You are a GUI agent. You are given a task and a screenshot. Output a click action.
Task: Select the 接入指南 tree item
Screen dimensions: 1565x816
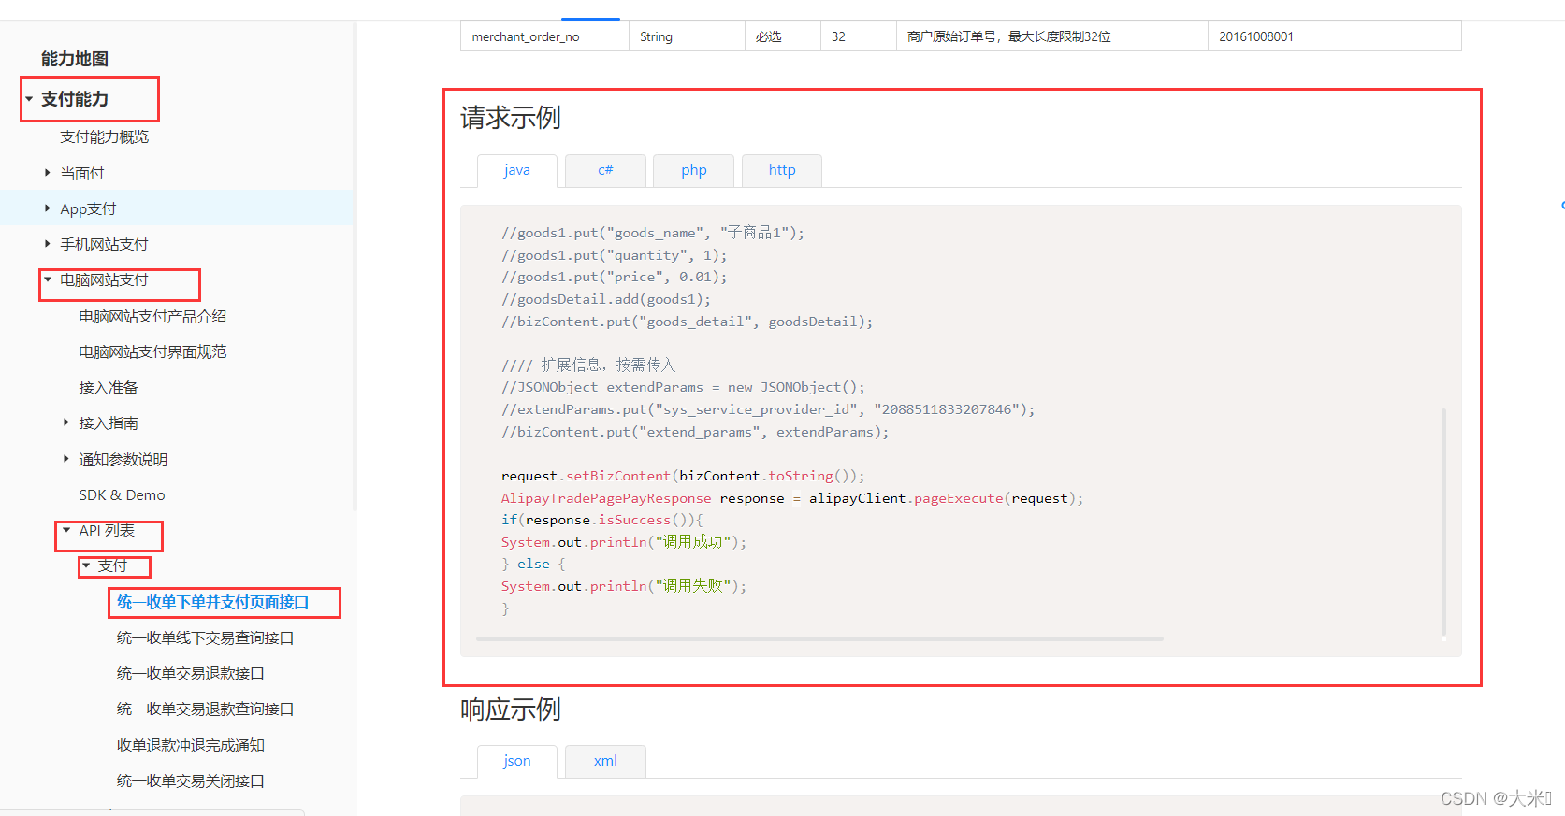pyautogui.click(x=109, y=422)
